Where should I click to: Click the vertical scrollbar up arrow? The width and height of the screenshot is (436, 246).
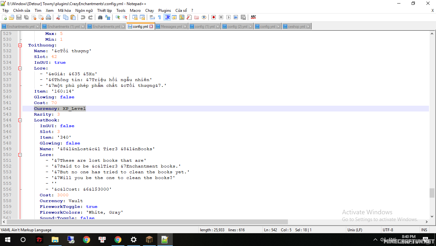[432, 33]
